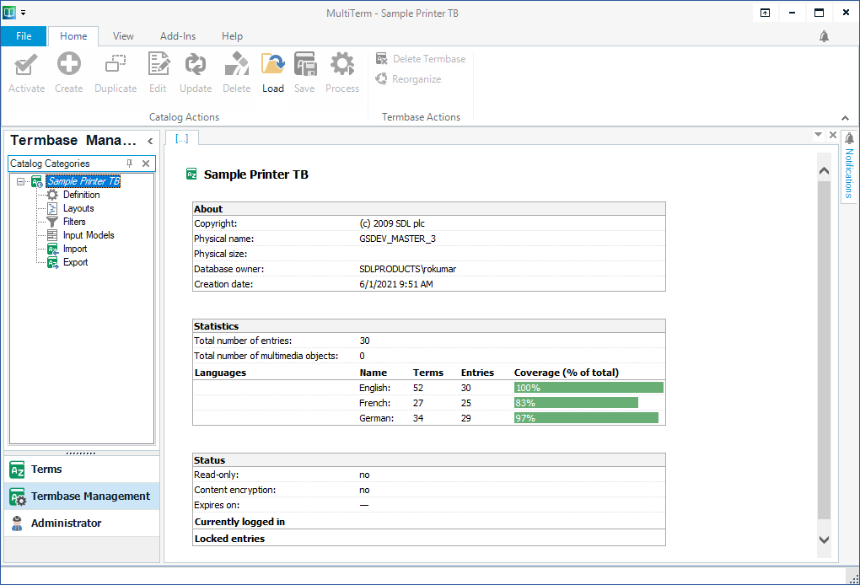
Task: Open the Add-Ins tab
Action: coord(178,36)
